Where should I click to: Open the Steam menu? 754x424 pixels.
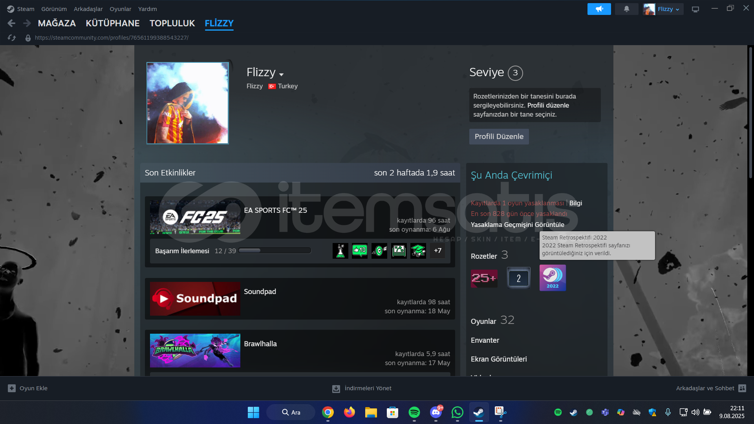click(x=26, y=9)
